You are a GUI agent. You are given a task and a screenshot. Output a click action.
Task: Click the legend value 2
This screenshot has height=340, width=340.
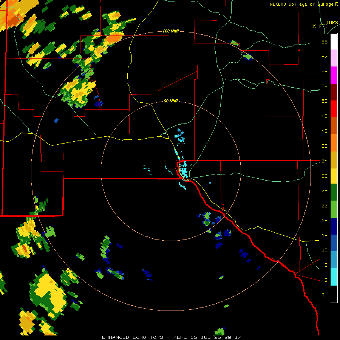[x=326, y=280]
